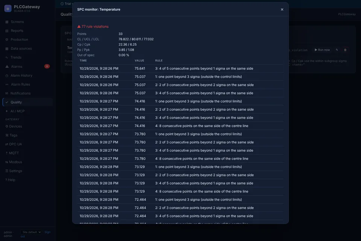Click the TIME column header
361x241 pixels.
tap(83, 61)
